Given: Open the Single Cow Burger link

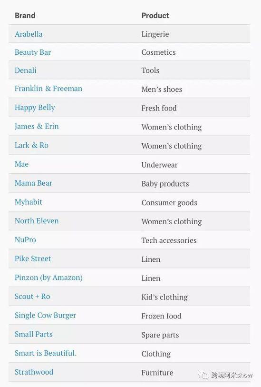Looking at the screenshot, I should tap(45, 316).
